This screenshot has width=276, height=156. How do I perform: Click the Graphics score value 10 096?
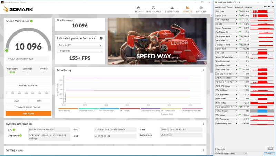point(80,26)
